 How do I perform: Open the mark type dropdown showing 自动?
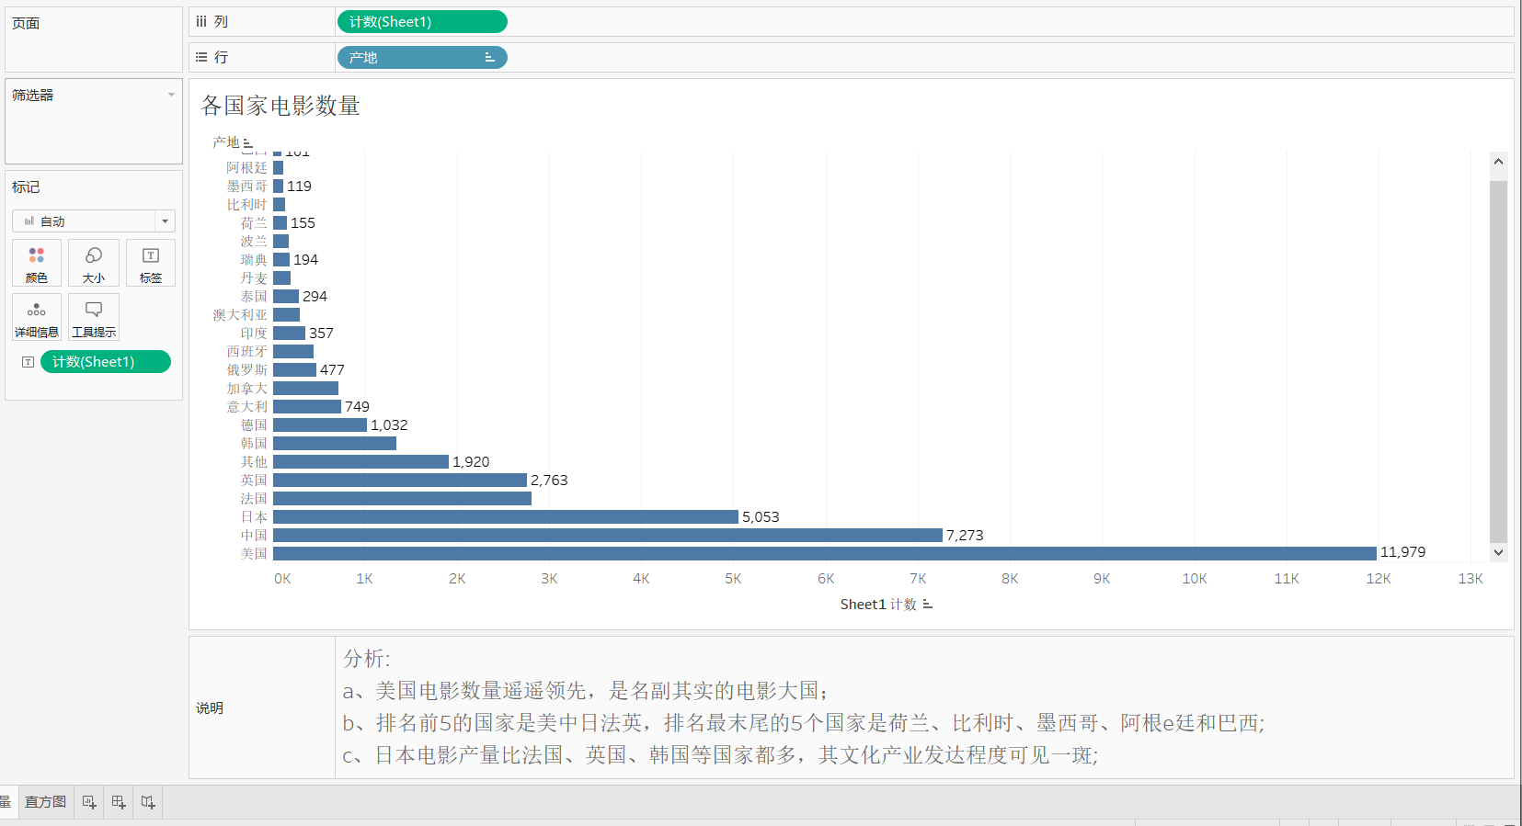(94, 221)
